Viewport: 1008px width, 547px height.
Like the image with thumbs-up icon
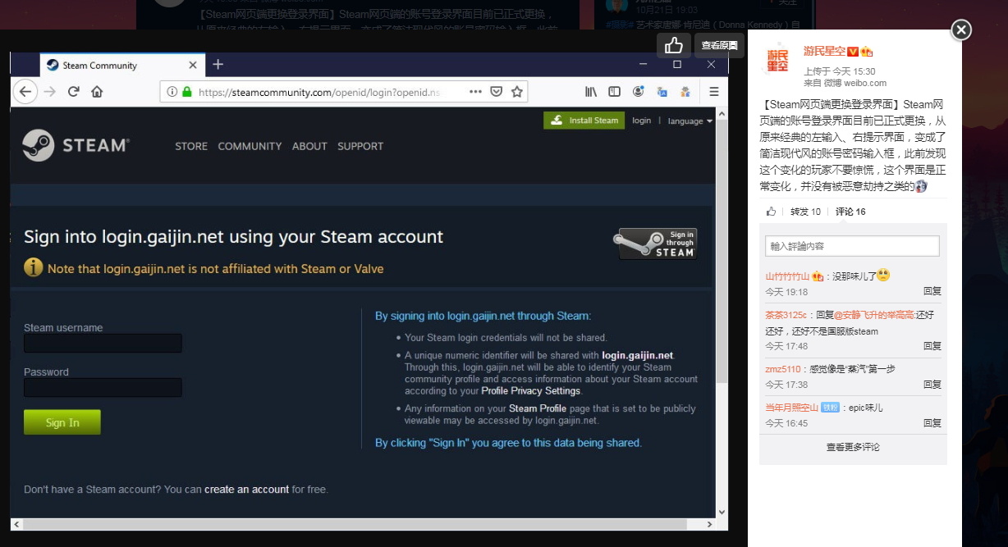click(x=674, y=45)
